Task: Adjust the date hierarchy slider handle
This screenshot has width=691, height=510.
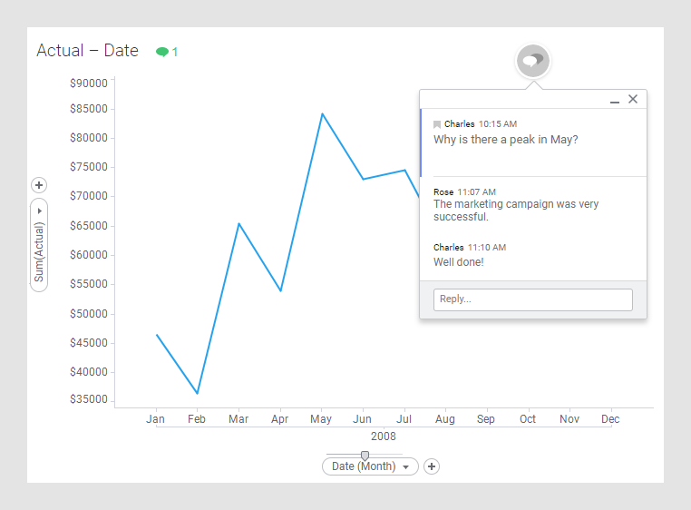Action: click(365, 455)
